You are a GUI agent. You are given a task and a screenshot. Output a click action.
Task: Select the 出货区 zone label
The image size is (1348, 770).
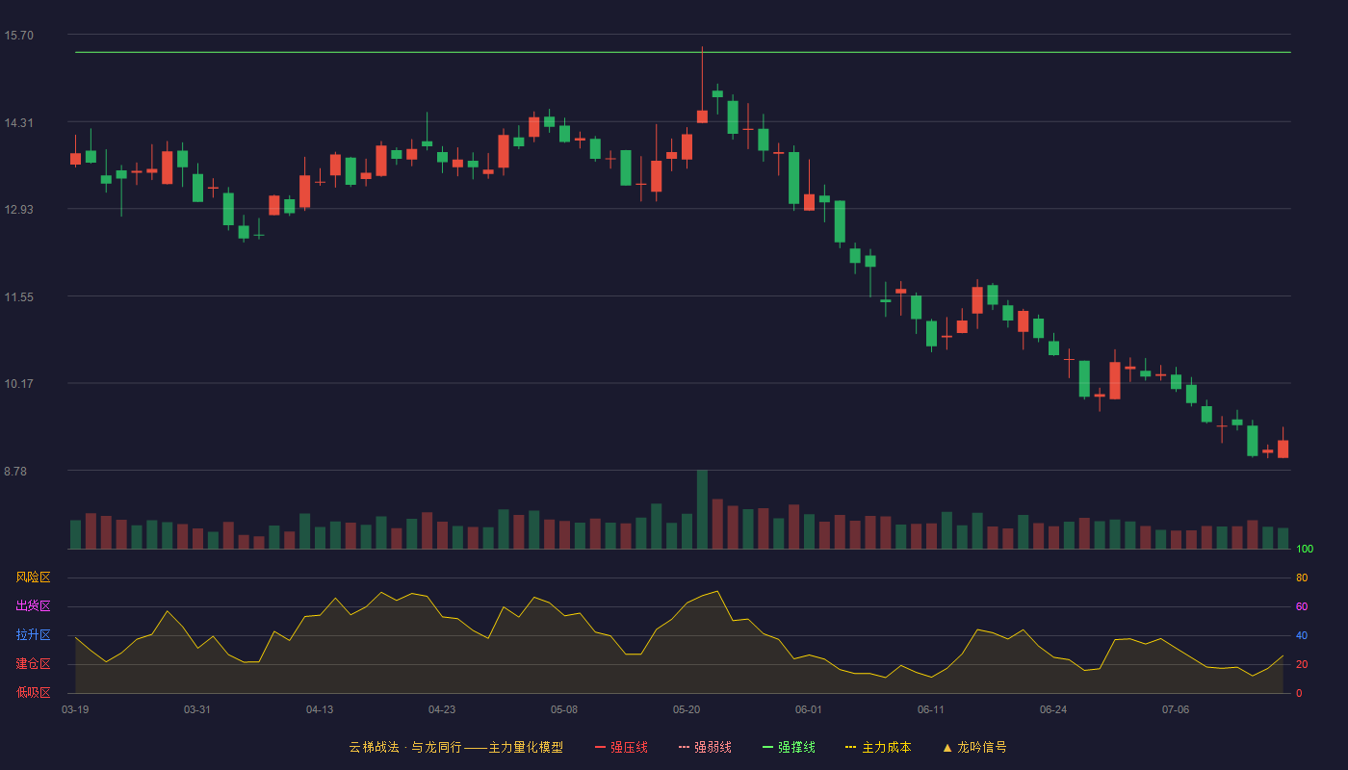coord(33,606)
